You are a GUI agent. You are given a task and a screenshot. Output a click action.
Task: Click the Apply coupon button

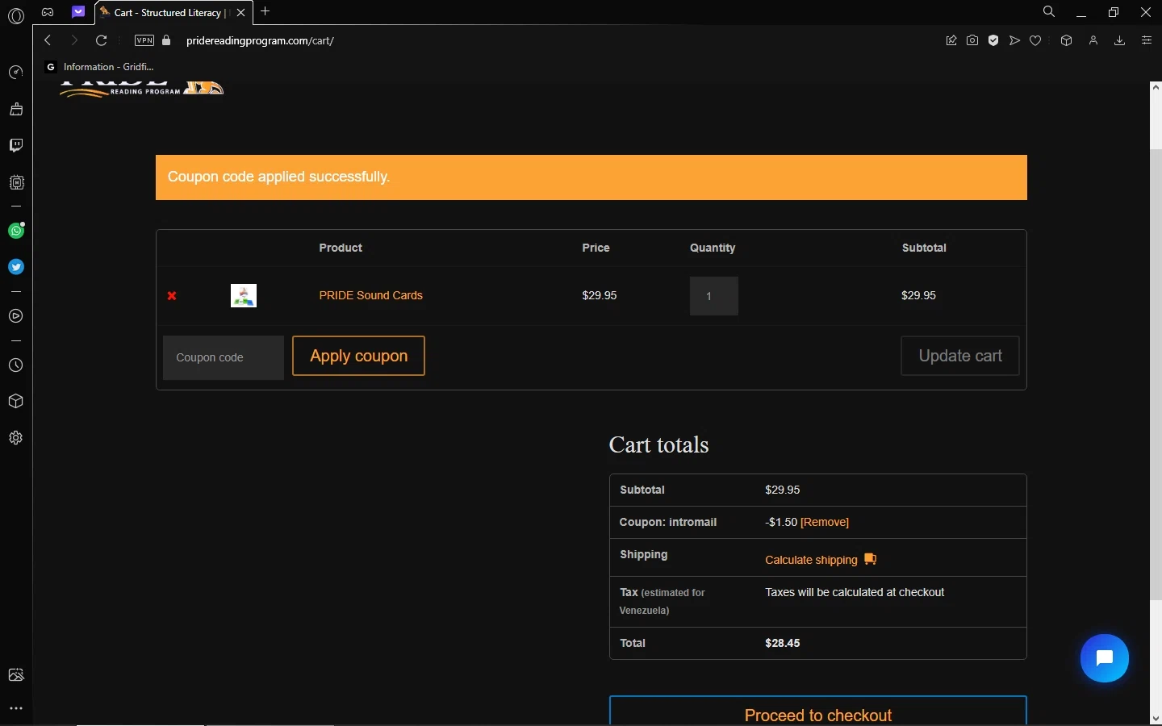[x=358, y=356]
